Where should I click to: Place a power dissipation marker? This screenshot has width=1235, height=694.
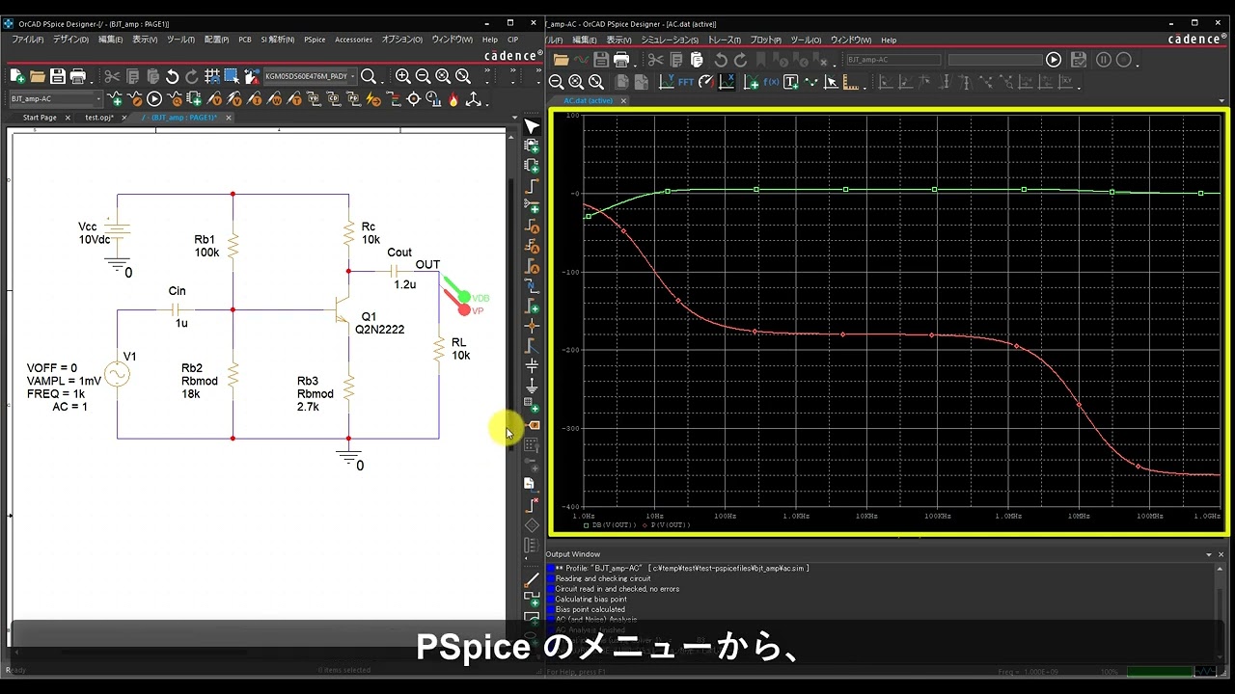pos(274,98)
